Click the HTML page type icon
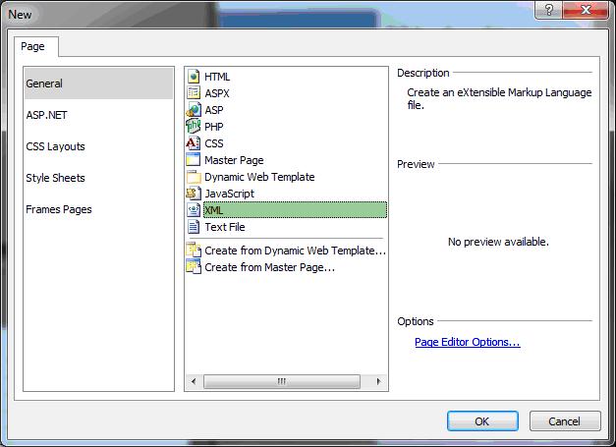Screen dimensions: 616x447 tap(194, 77)
